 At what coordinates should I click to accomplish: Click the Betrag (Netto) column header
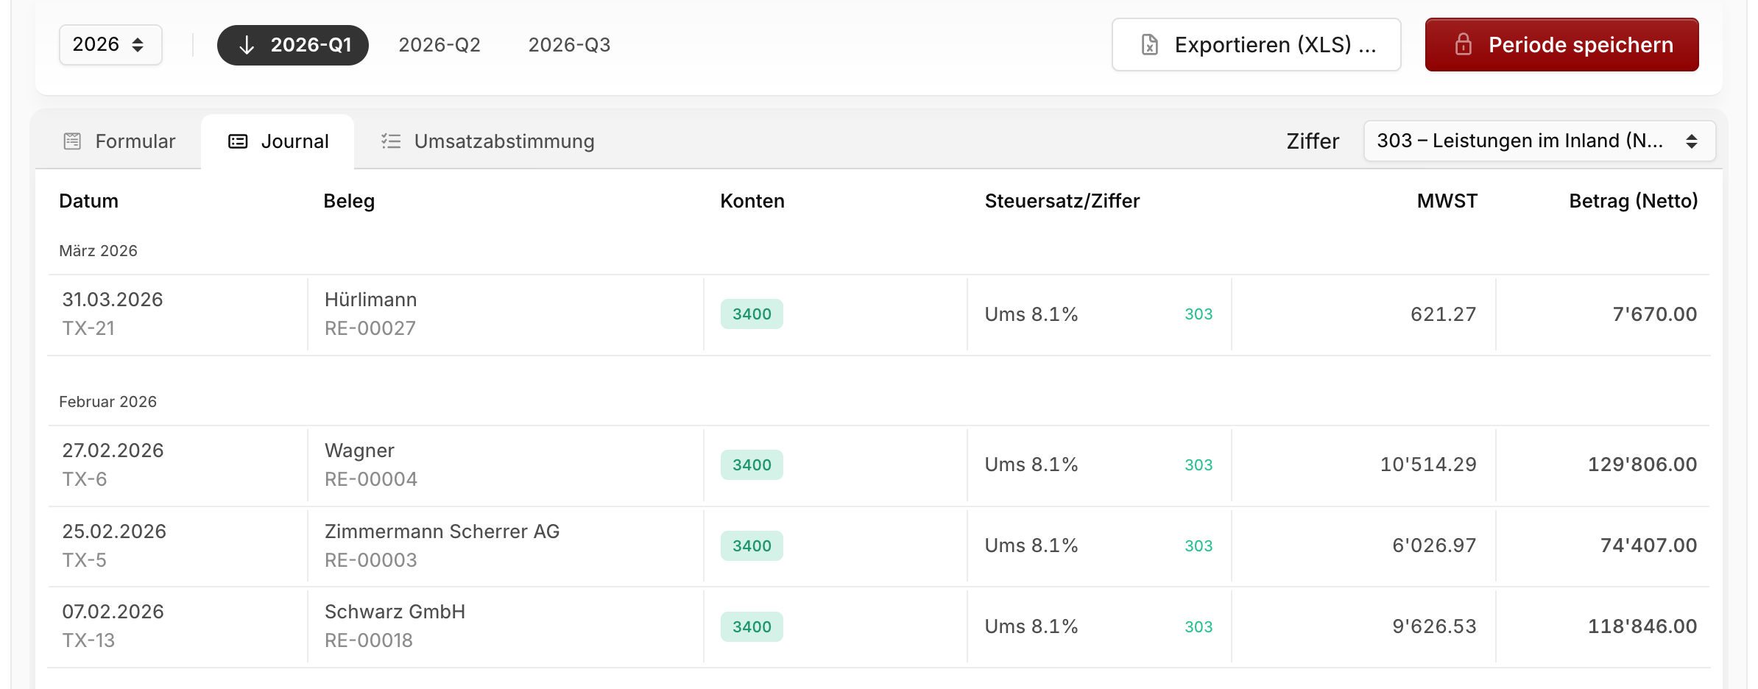coord(1633,201)
